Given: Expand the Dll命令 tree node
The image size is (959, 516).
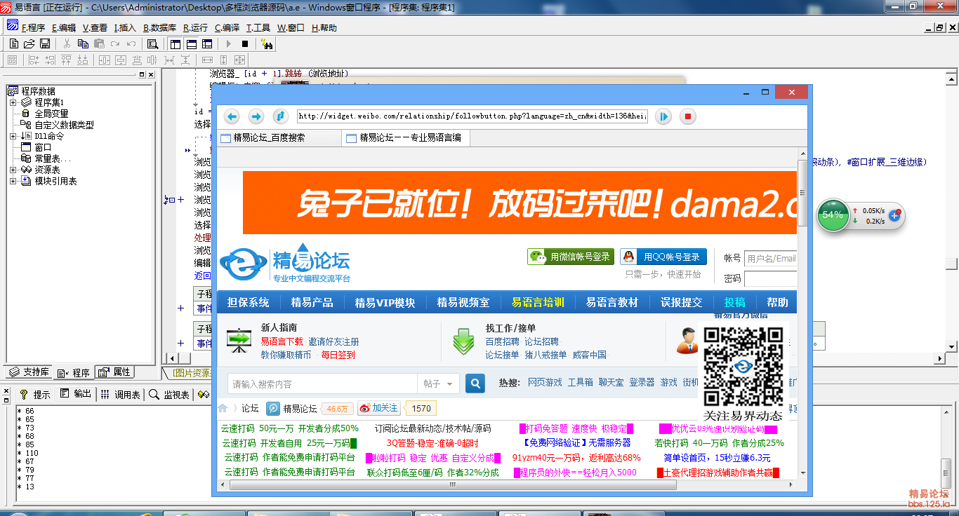Looking at the screenshot, I should pos(13,136).
